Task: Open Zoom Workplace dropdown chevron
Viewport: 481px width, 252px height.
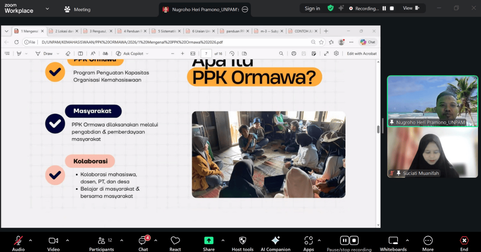Action: tap(47, 9)
